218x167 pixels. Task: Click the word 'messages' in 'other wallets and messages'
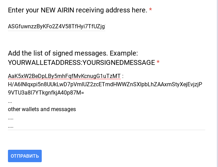point(64,109)
